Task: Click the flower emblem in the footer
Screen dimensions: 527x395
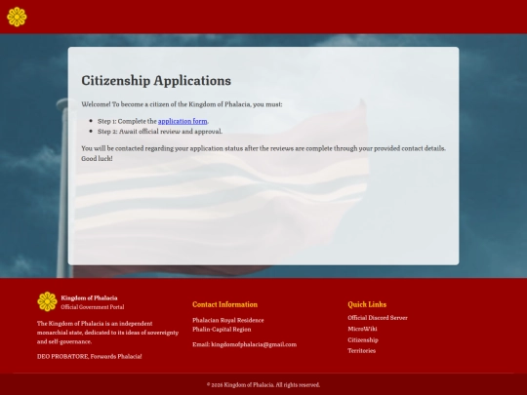Action: point(47,301)
